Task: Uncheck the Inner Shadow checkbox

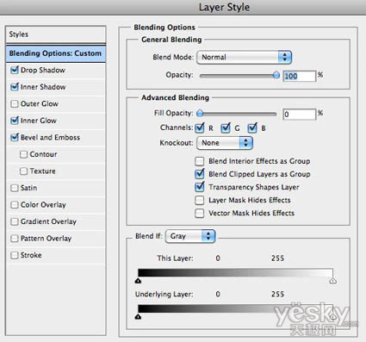Action: [x=15, y=87]
